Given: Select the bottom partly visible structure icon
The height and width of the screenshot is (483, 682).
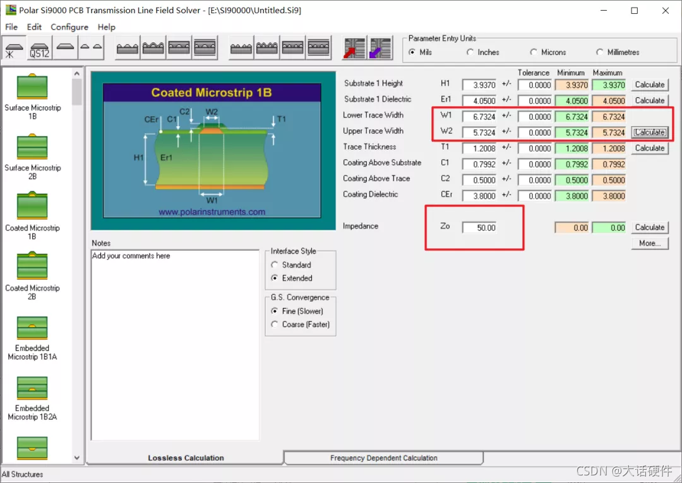Looking at the screenshot, I should click(x=32, y=448).
